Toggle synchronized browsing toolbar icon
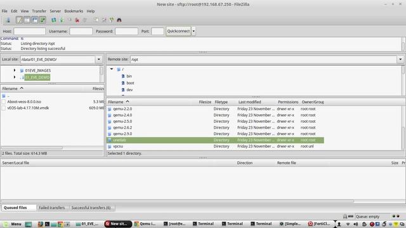The image size is (406, 228). (x=112, y=20)
